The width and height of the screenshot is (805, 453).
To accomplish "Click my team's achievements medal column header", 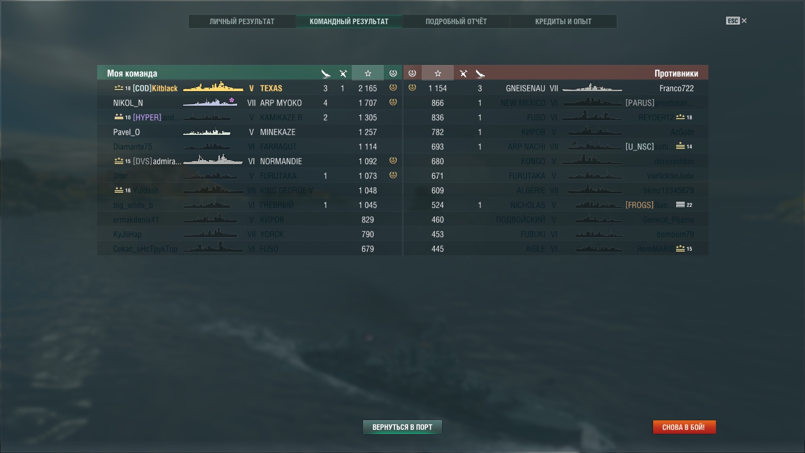I will tap(393, 73).
